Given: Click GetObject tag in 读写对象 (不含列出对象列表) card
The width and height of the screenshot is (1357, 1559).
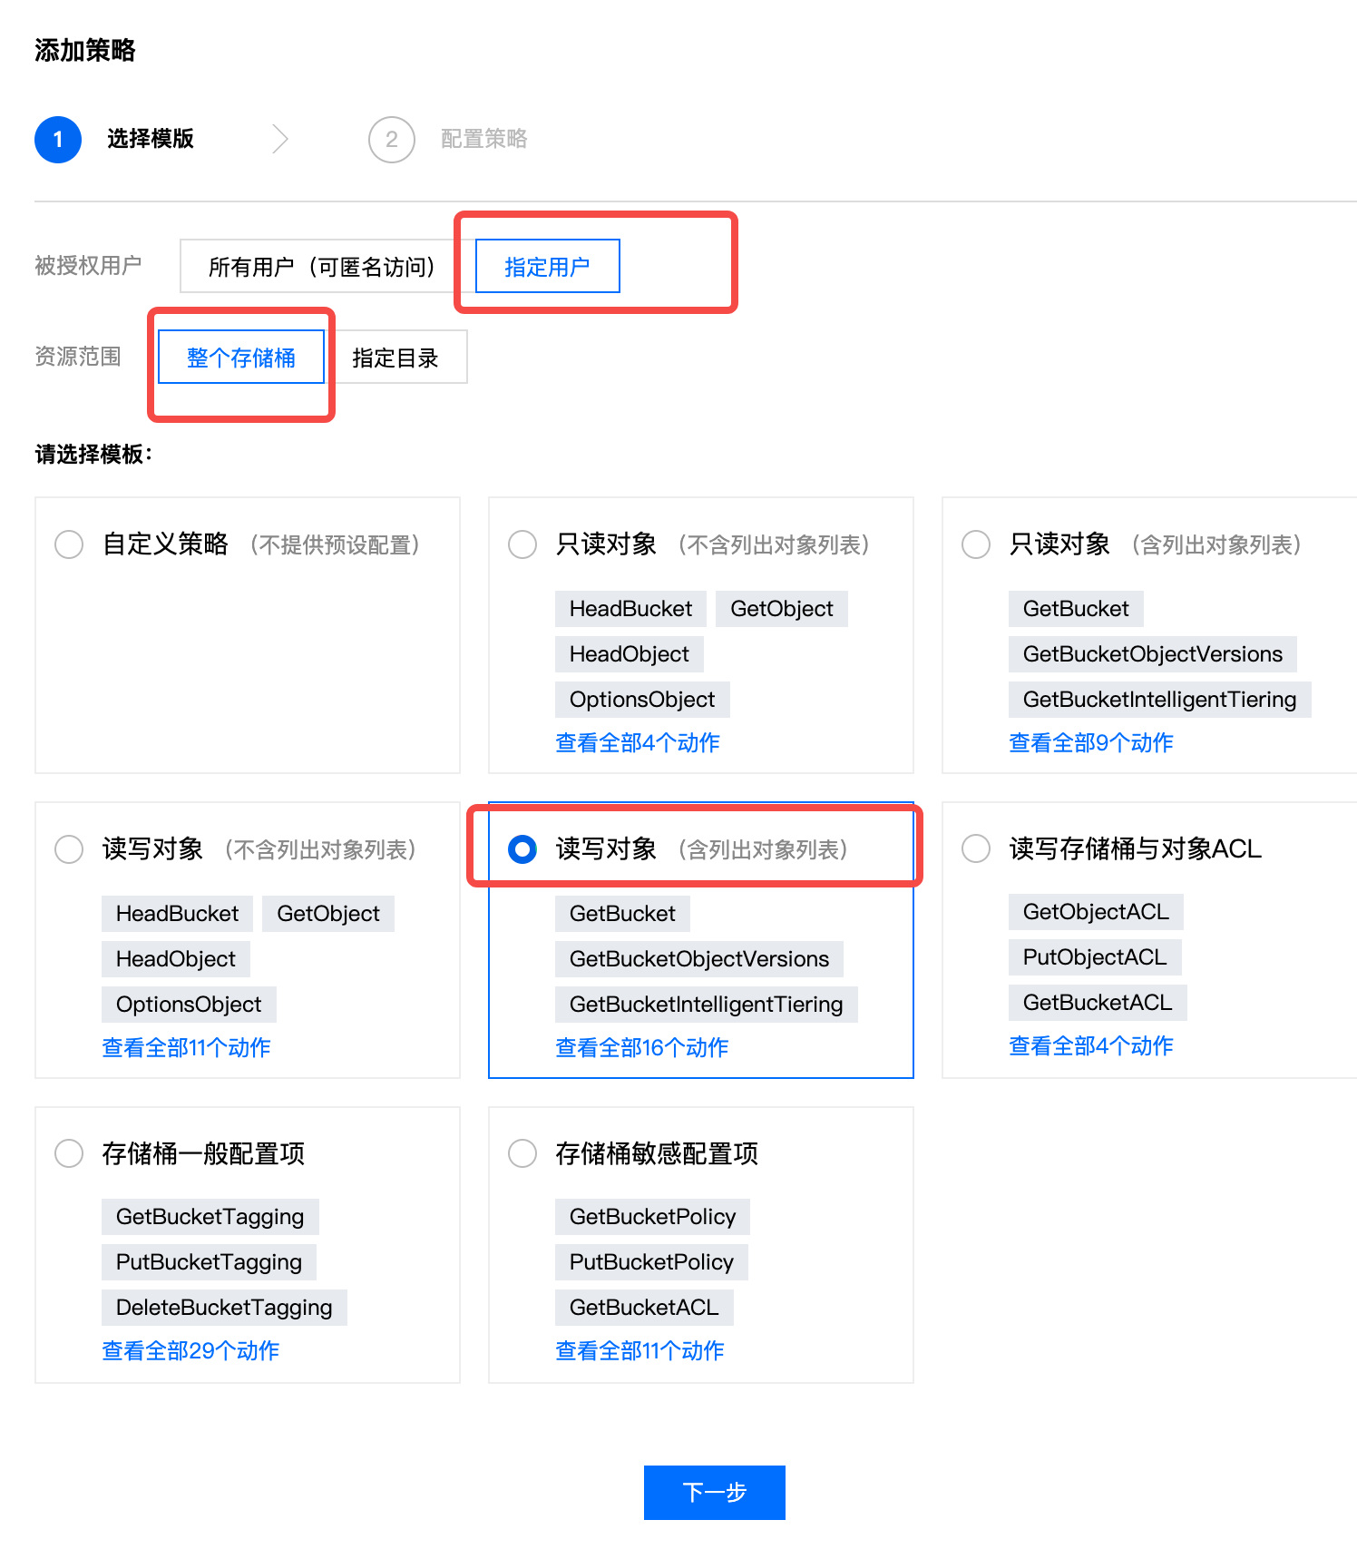Looking at the screenshot, I should pos(328,914).
